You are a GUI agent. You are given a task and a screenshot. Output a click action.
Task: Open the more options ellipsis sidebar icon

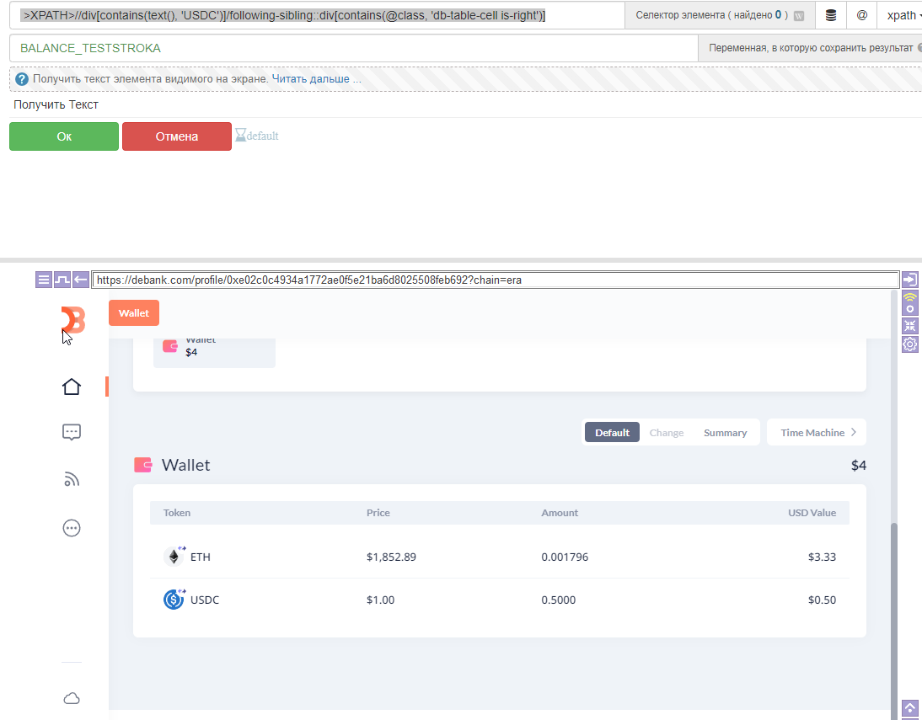pos(72,528)
